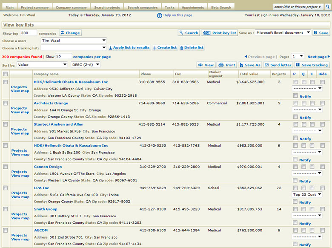The height and width of the screenshot is (248, 332).
Task: Open the Choose a tracking list dropdown
Action: (x=74, y=48)
